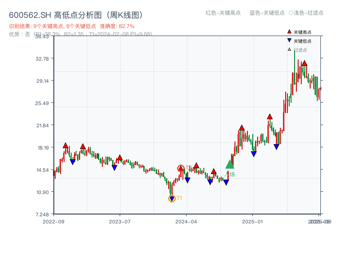The image size is (356, 267).
Task: Click the blue low triangle left of 2023-07
Action: [x=114, y=168]
